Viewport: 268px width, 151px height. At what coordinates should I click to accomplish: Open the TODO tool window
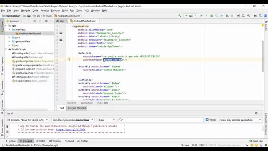(41, 141)
